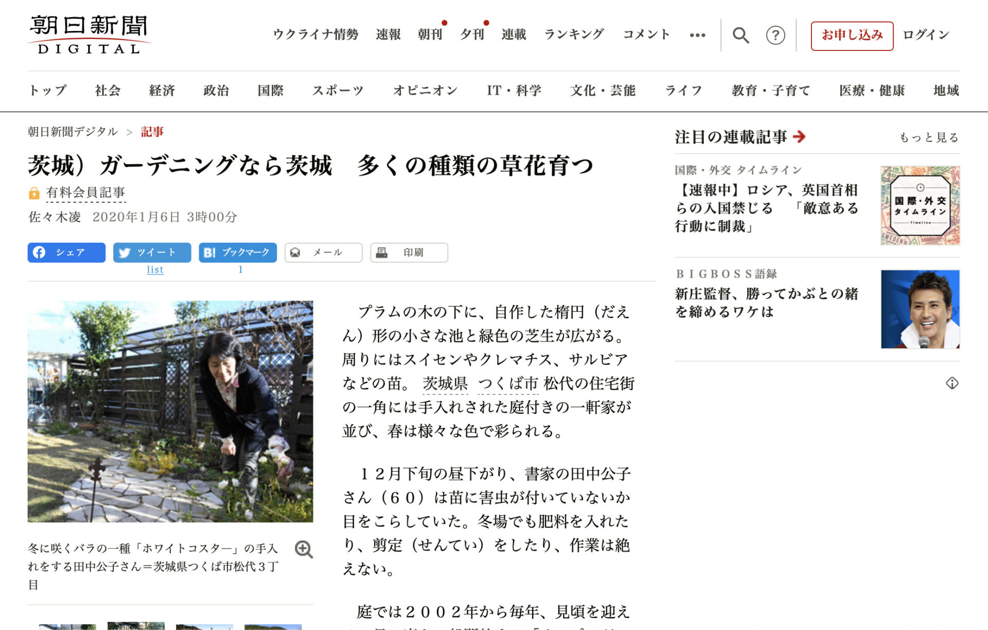988x630 pixels.
Task: Click the three-dots more menu
Action: 697,35
